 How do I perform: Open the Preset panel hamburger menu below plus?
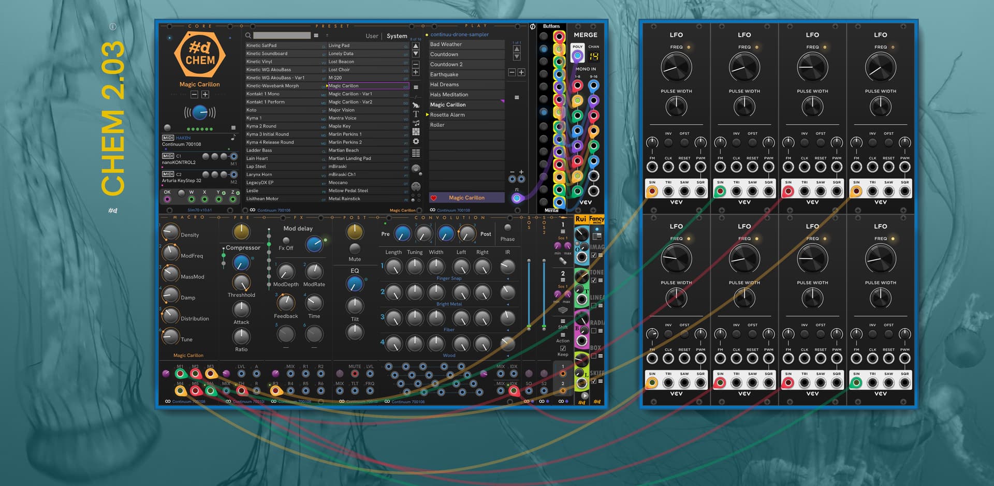pos(416,87)
